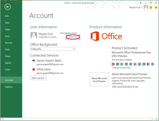Click the help question mark icon
Image resolution: width=159 pixels, height=121 pixels.
[140, 3]
